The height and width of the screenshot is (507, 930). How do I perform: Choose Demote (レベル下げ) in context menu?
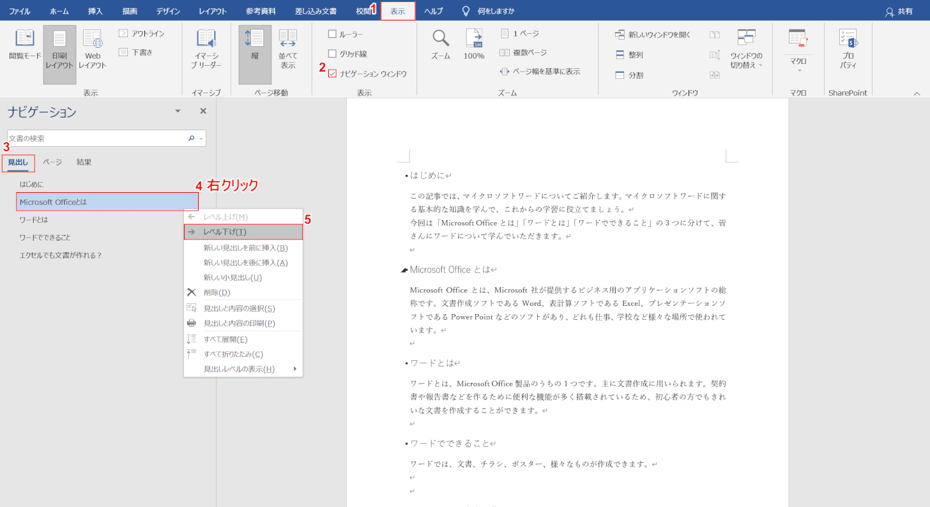click(x=243, y=232)
